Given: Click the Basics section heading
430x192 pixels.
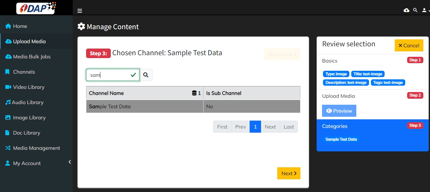Looking at the screenshot, I should pyautogui.click(x=330, y=61).
